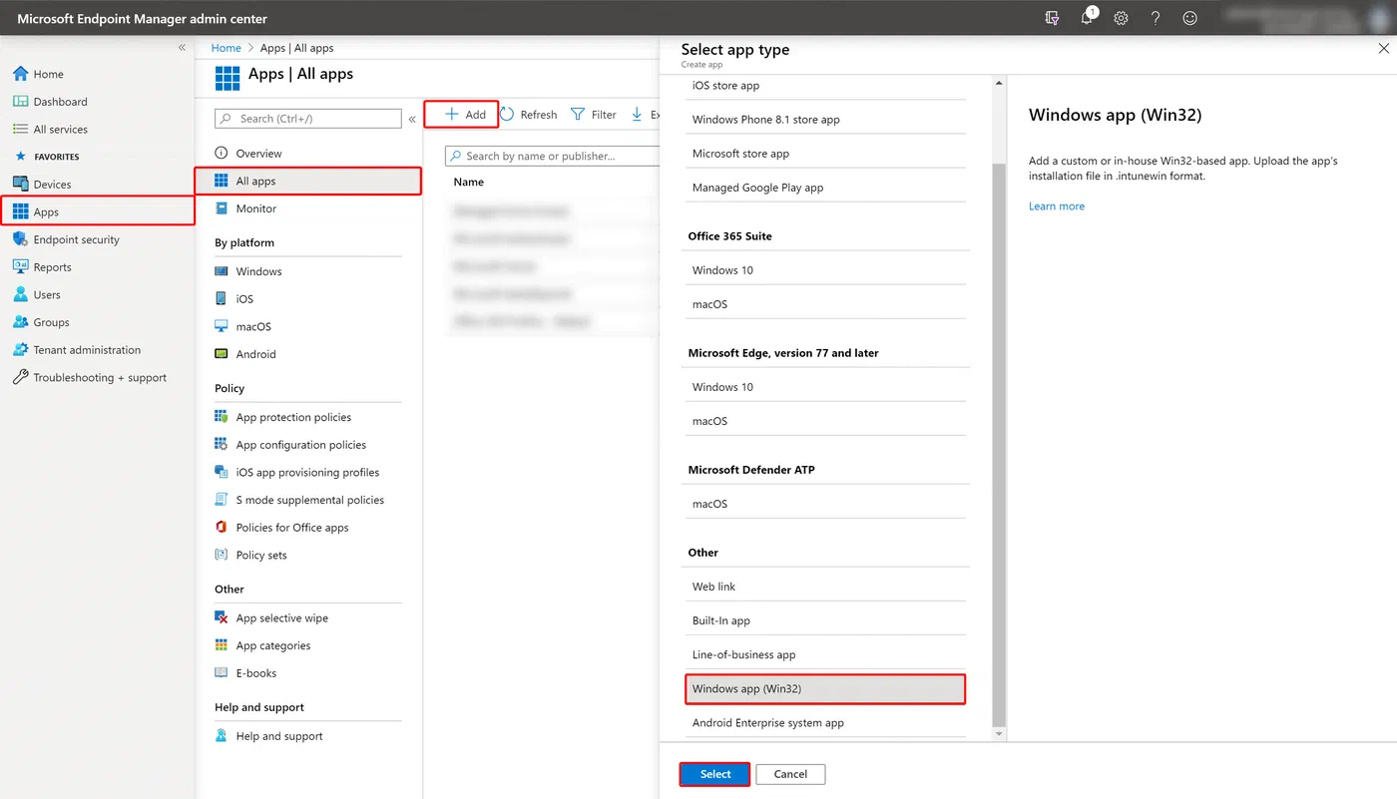The height and width of the screenshot is (799, 1397).
Task: Click the Devices icon in sidebar
Action: tap(20, 185)
